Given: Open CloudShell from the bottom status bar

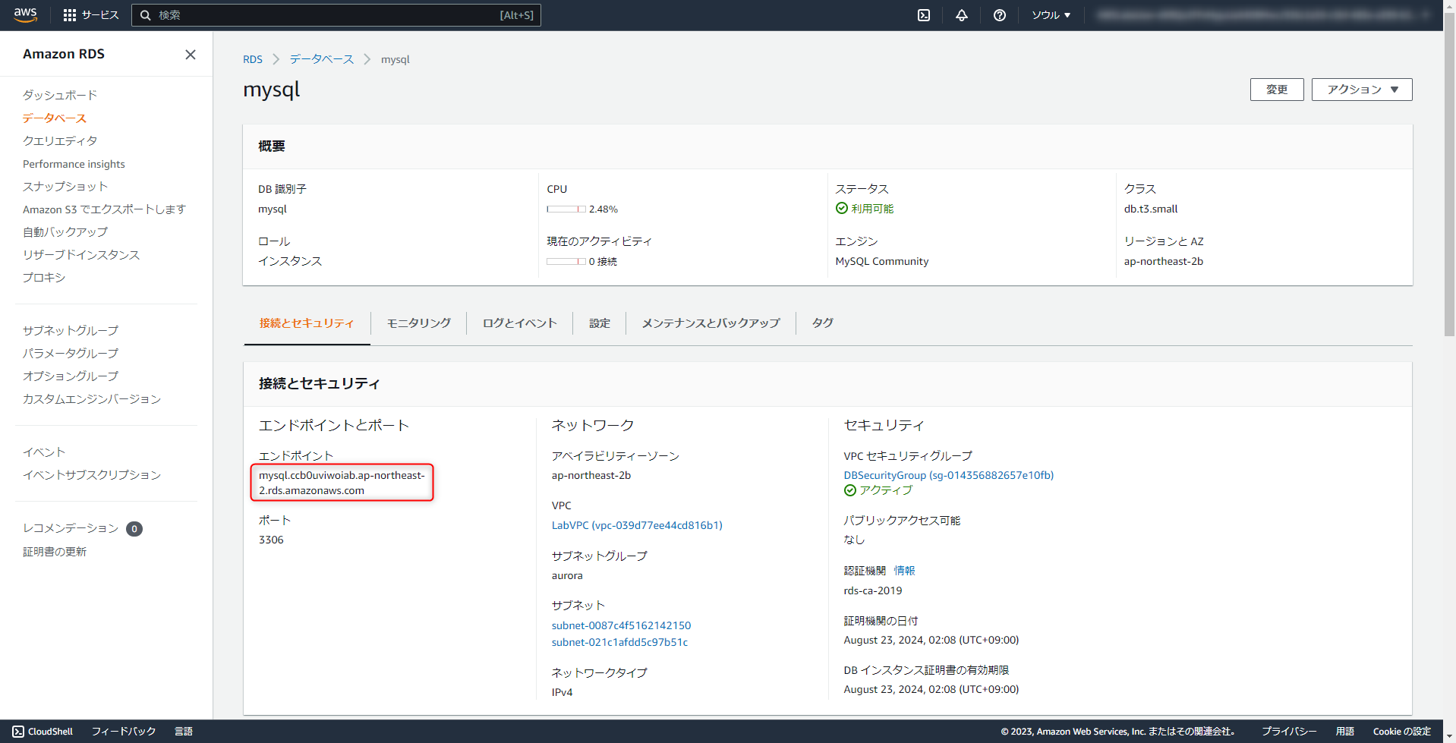Looking at the screenshot, I should pos(43,731).
